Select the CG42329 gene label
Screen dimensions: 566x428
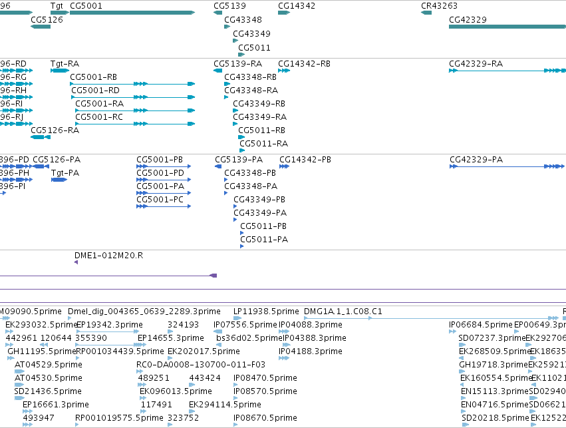[x=468, y=20]
